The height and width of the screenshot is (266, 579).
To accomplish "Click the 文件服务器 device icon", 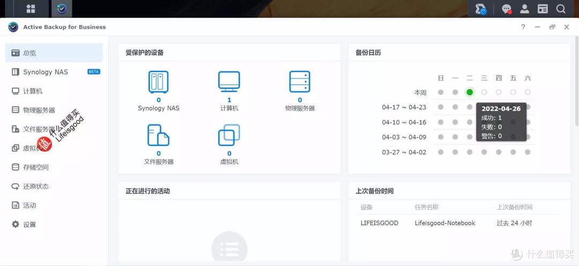I will [158, 135].
